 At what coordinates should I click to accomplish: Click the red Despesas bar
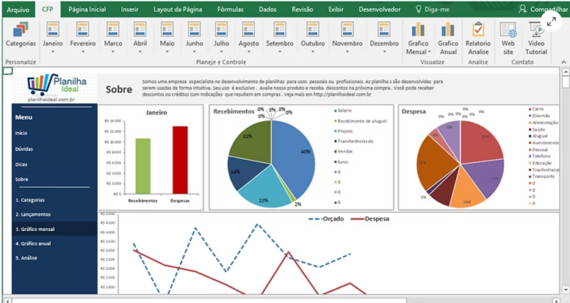coord(180,160)
